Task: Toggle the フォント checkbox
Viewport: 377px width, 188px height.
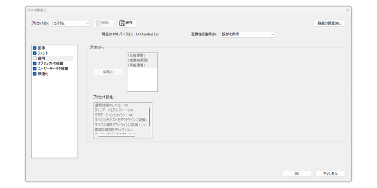Action: [35, 53]
